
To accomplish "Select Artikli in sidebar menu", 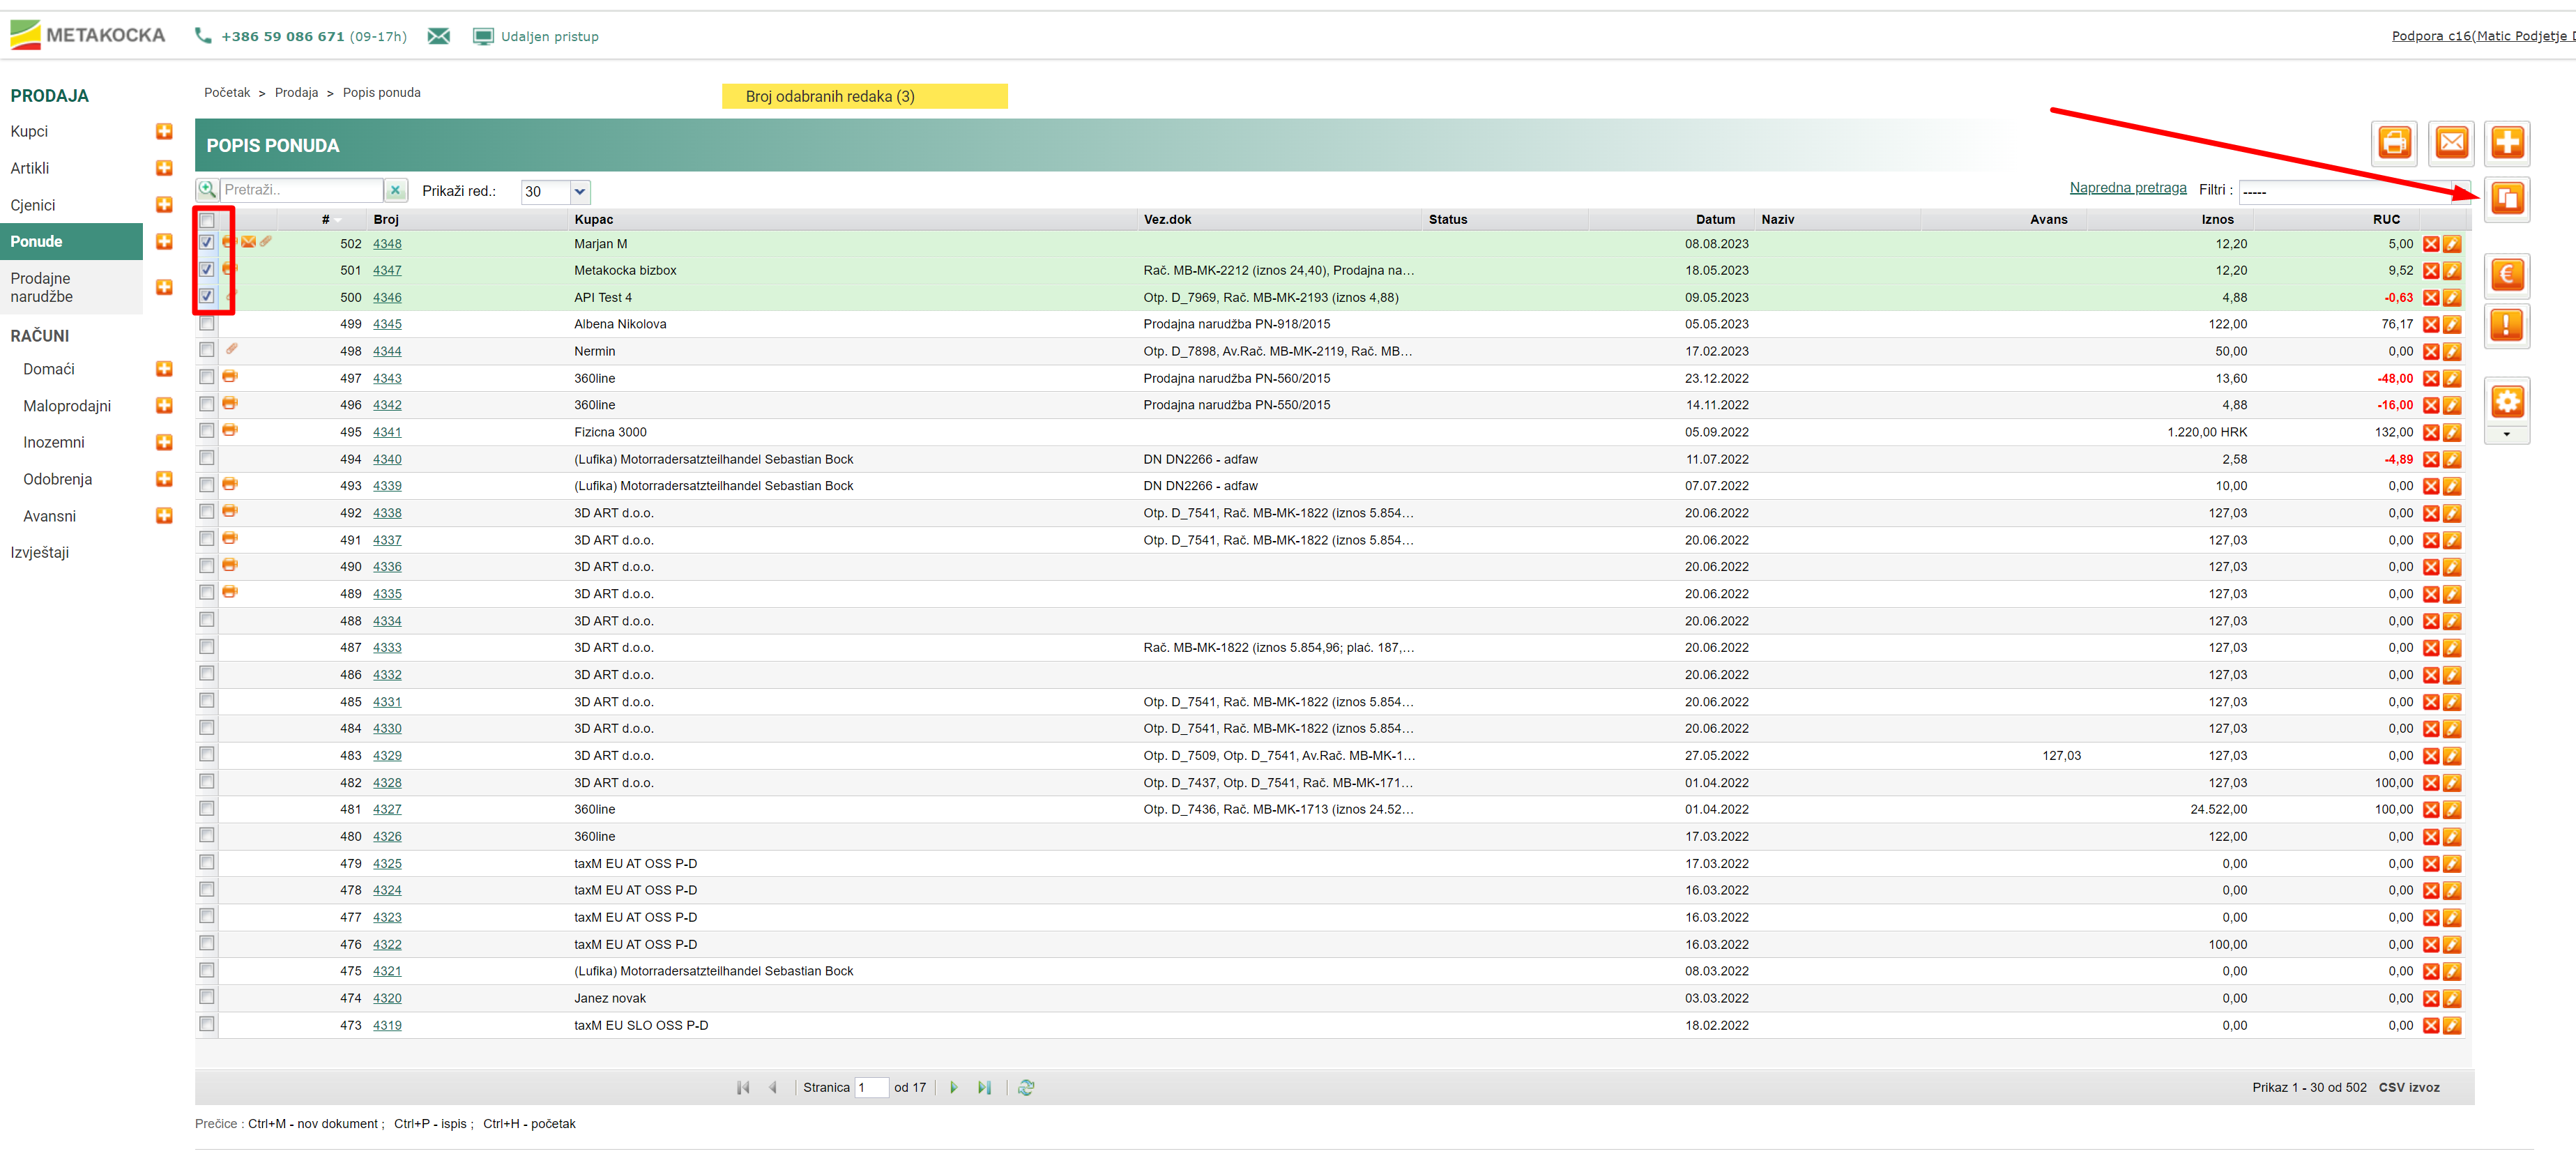I will [30, 169].
